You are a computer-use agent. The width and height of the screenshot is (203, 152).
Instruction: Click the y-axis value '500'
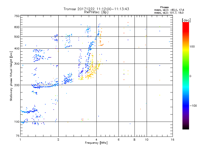pyautogui.click(x=17, y=36)
